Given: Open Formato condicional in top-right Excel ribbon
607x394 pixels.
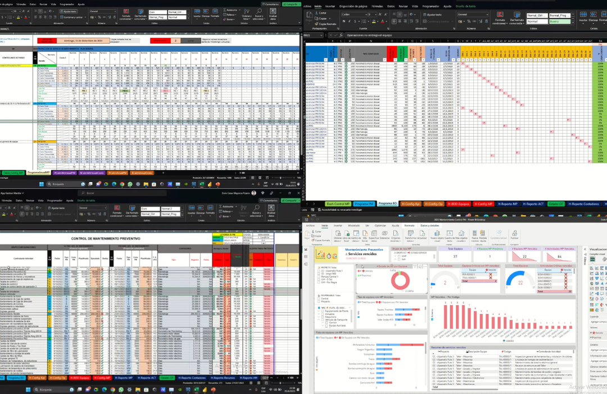Looking at the screenshot, I should point(500,18).
